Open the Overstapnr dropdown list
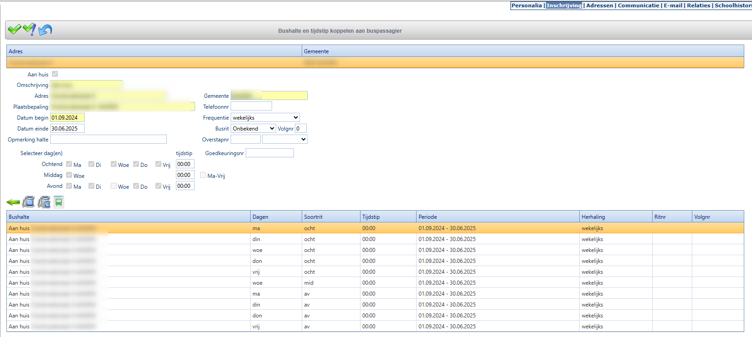This screenshot has height=337, width=752. [x=285, y=139]
